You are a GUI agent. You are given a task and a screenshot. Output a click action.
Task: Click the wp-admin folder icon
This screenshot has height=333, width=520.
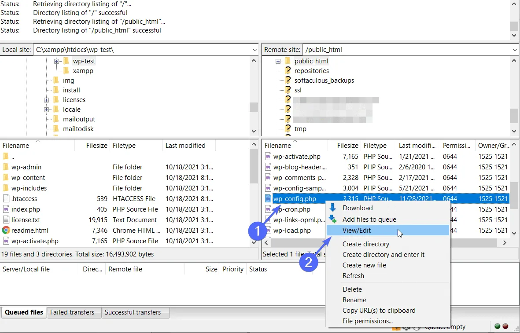(6, 167)
